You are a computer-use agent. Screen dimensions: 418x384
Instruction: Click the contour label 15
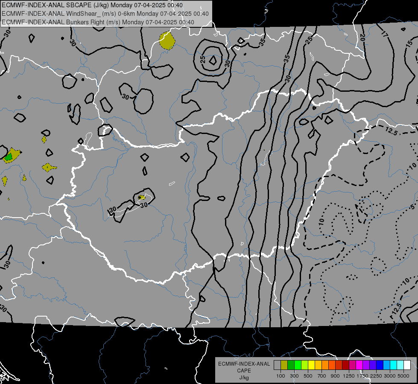[409, 44]
